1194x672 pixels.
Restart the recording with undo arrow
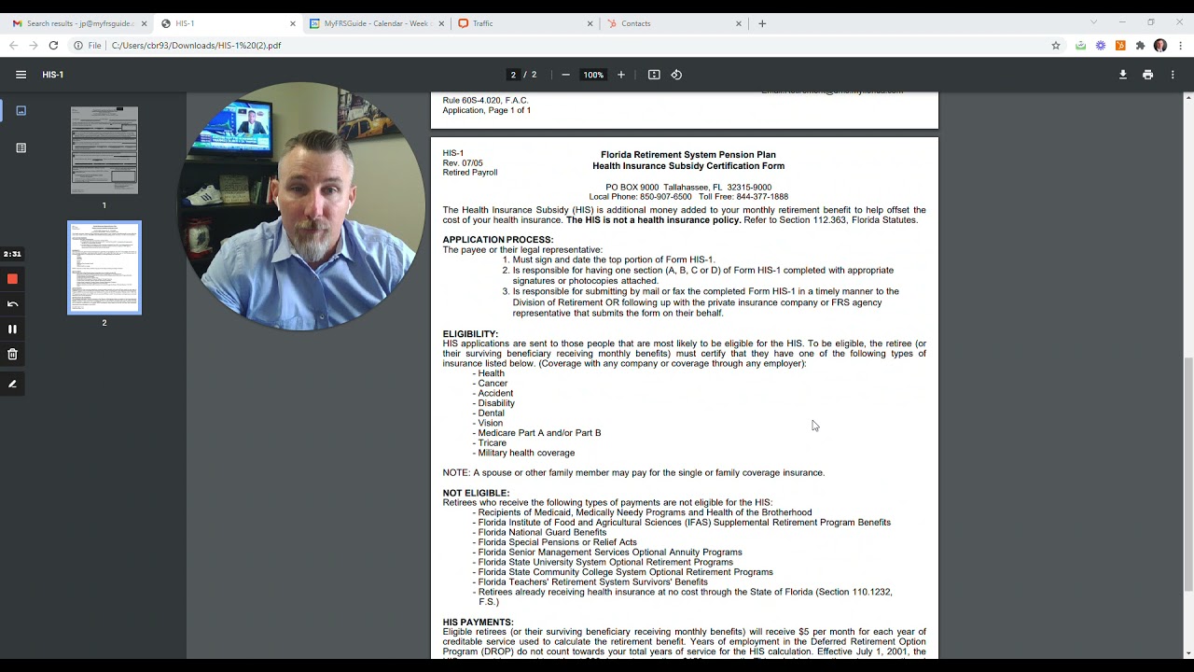coord(12,304)
